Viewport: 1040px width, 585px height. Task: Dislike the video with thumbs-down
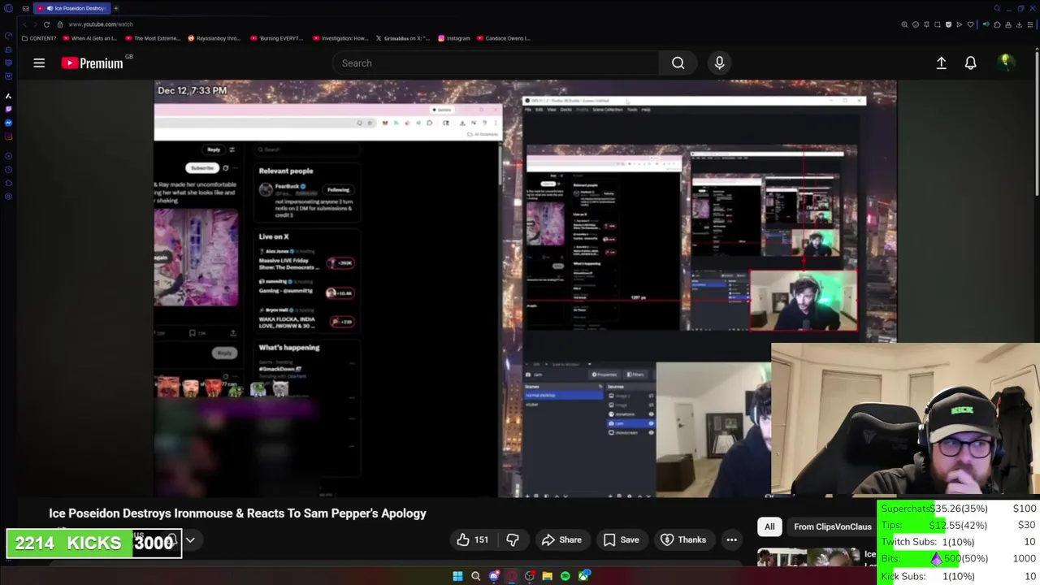pyautogui.click(x=513, y=539)
